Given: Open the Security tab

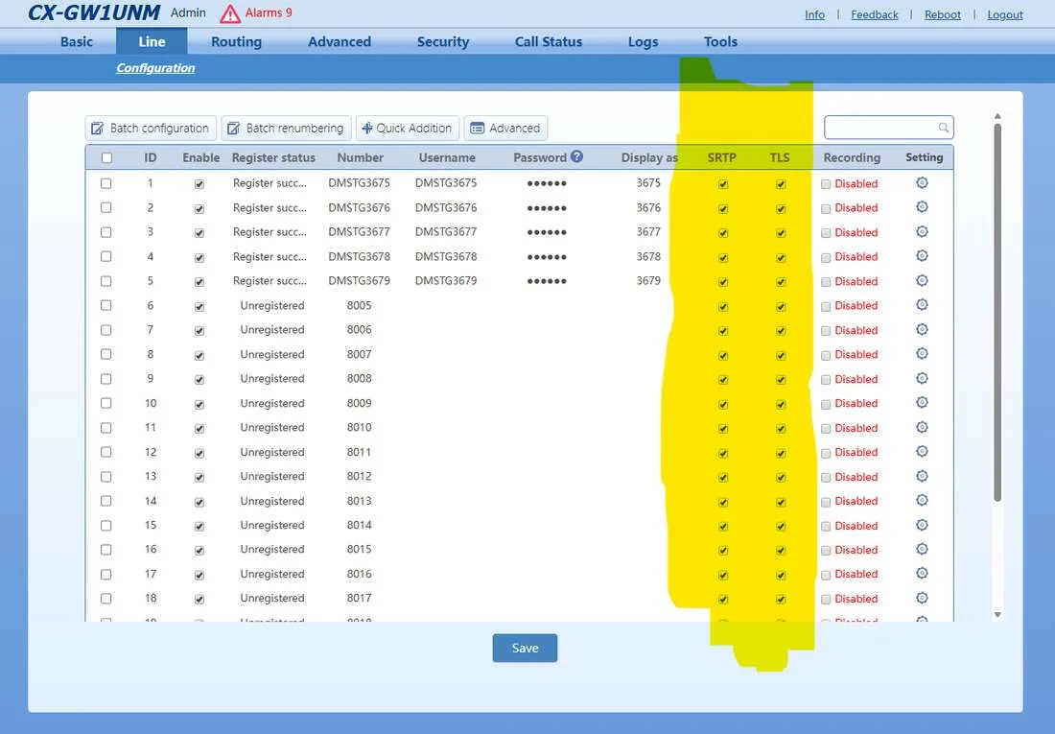Looking at the screenshot, I should (443, 42).
